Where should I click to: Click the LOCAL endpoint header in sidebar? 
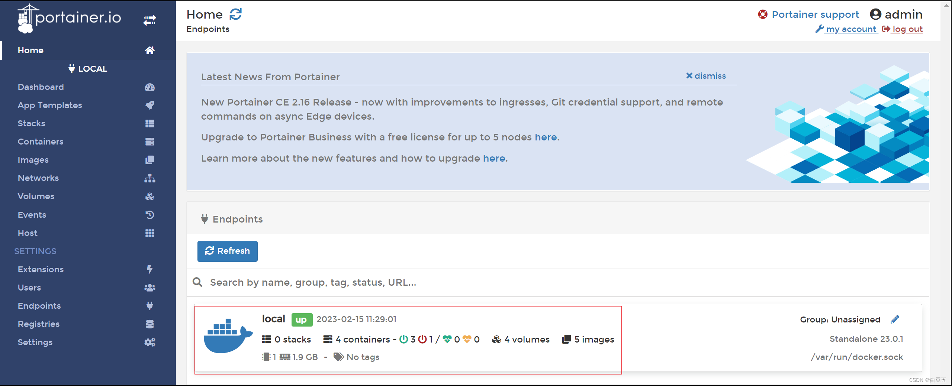coord(88,69)
